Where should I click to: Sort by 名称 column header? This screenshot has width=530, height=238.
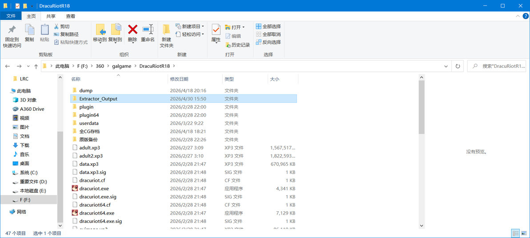tap(118, 79)
